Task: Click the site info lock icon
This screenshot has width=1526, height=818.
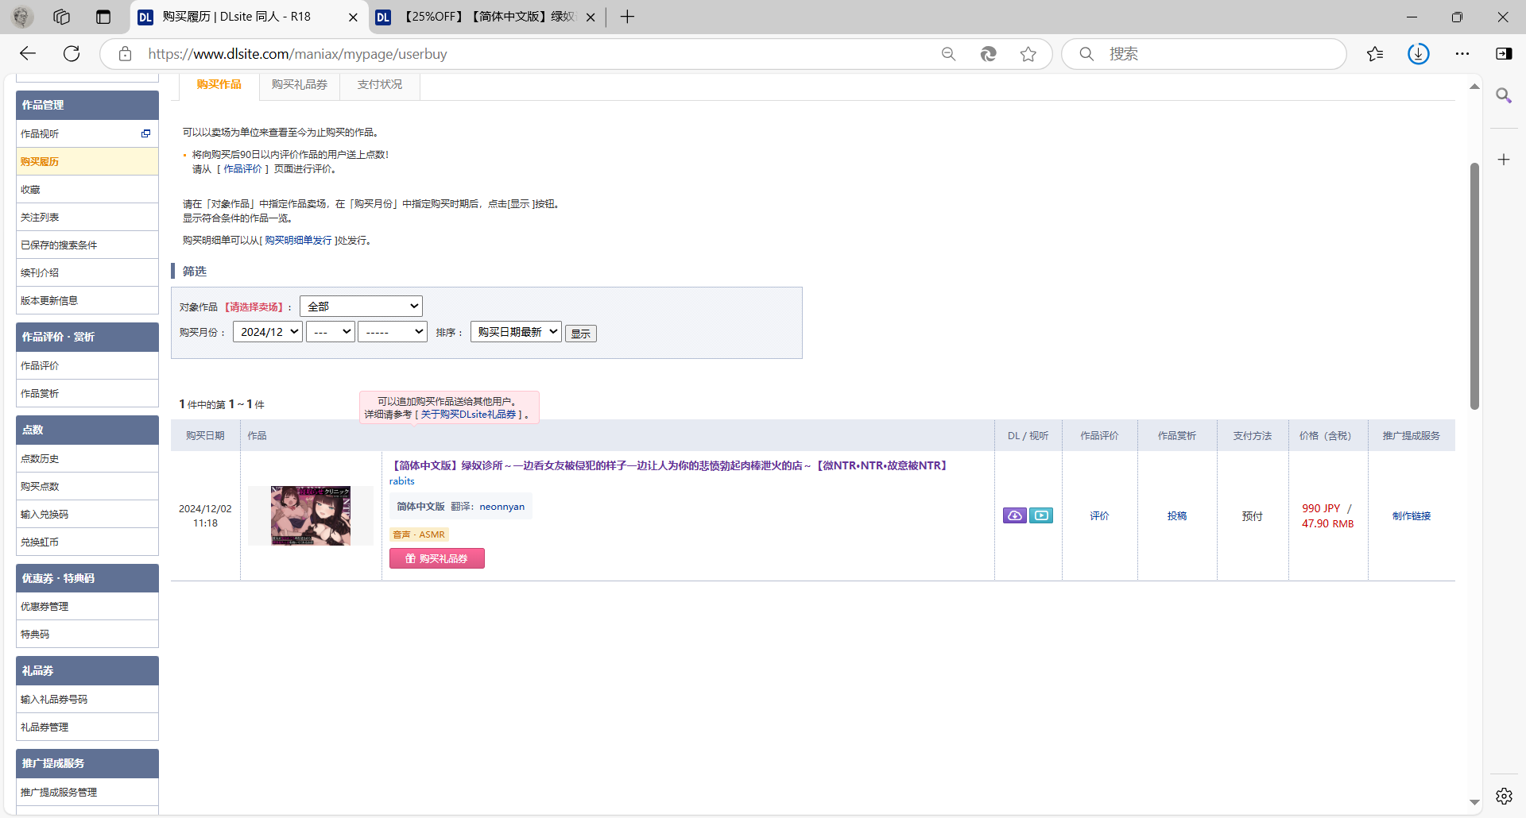Action: [x=125, y=54]
